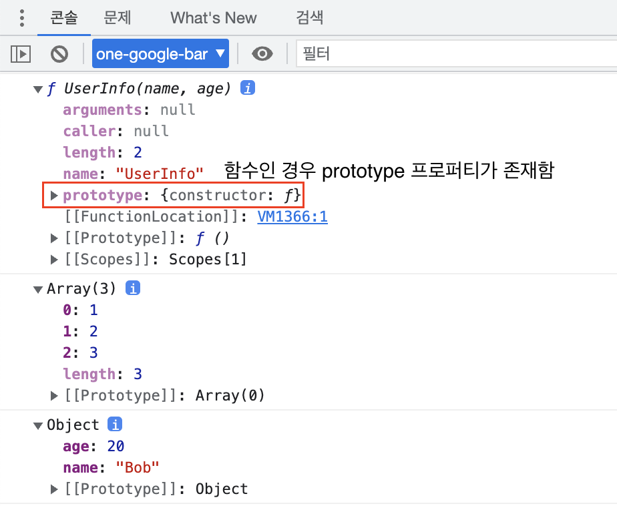Expand the prototype: {constructor: f} property
Image resolution: width=617 pixels, height=506 pixels.
(54, 195)
